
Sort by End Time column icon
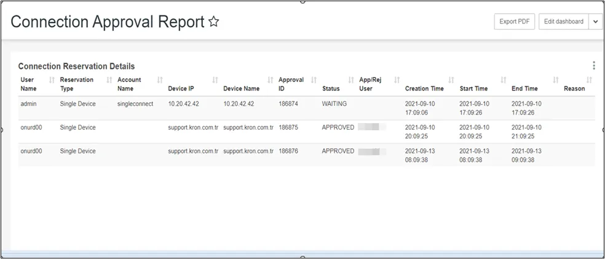pyautogui.click(x=556, y=80)
